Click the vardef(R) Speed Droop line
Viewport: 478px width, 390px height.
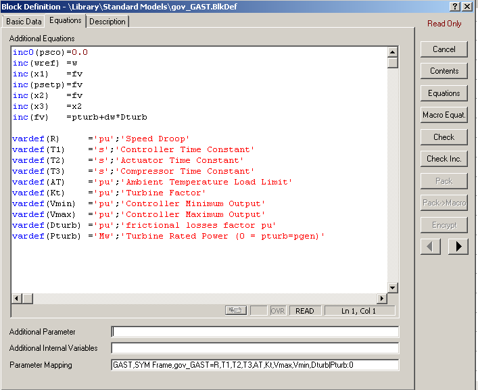click(x=101, y=139)
